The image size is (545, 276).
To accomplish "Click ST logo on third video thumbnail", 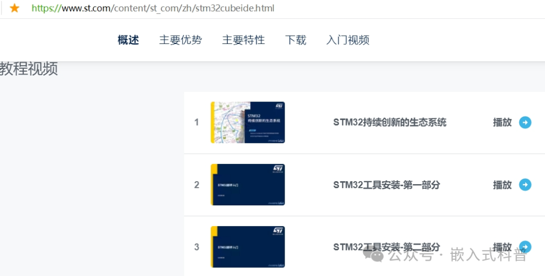I will 279,231.
